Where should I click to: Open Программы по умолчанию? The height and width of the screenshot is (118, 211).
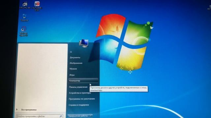(82, 99)
